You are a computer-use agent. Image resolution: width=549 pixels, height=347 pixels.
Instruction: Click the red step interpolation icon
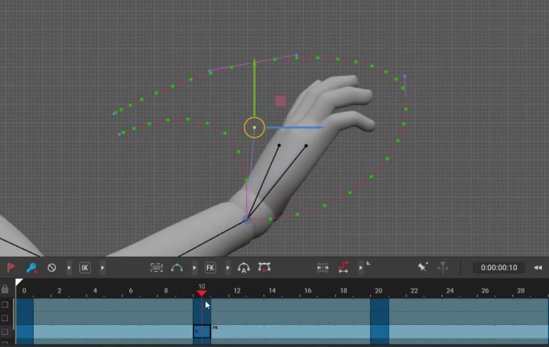[x=343, y=267]
